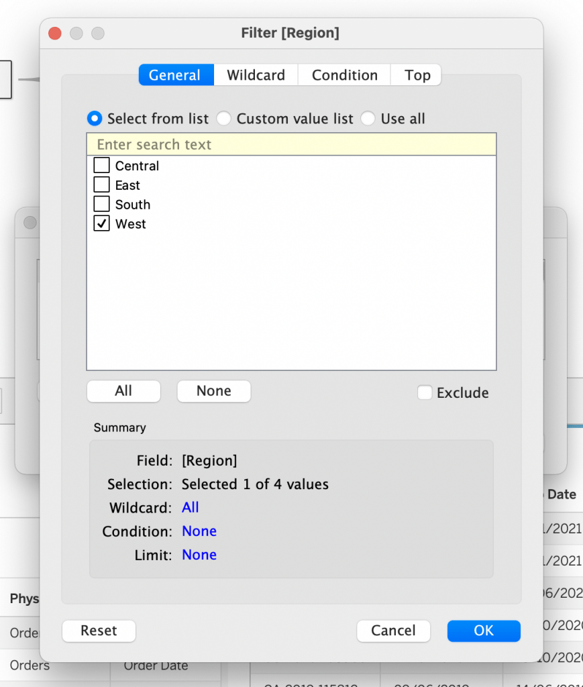Click the Limit None link in Summary
This screenshot has height=687, width=583.
[x=199, y=555]
